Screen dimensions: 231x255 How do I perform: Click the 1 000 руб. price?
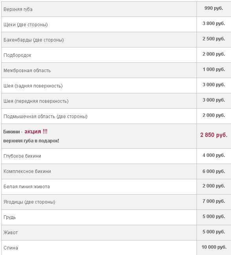[214, 69]
